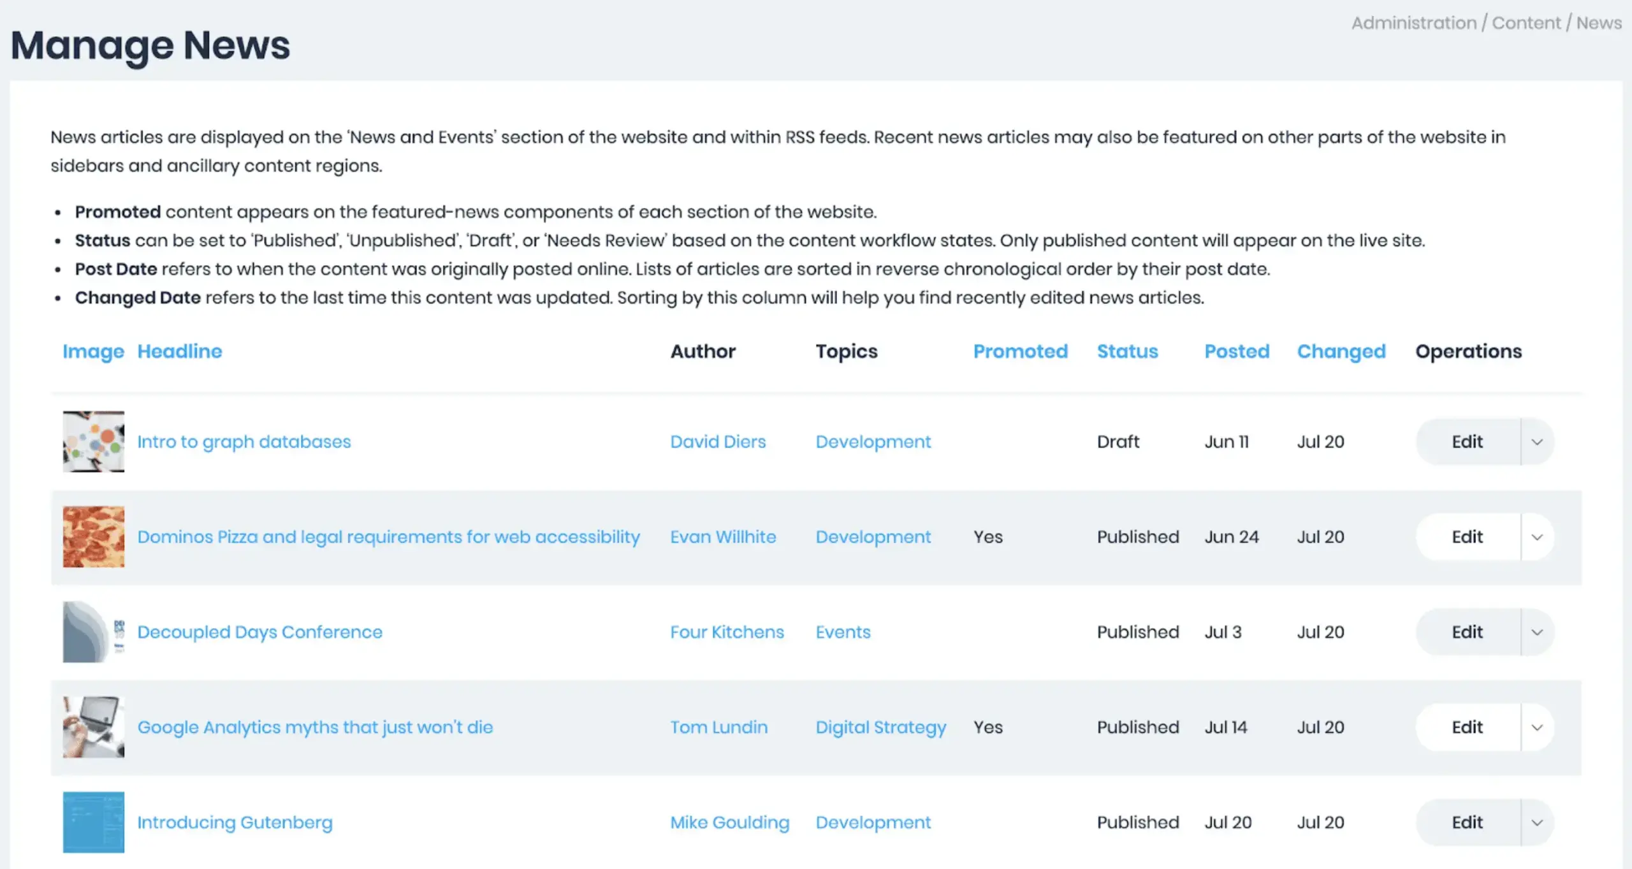Expand operations dropdown for Intro to graph databases

1537,442
